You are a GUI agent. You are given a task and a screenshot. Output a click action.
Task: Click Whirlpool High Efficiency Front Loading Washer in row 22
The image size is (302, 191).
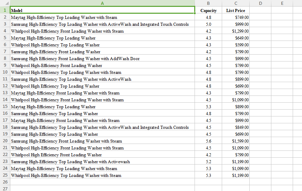[x=103, y=155]
